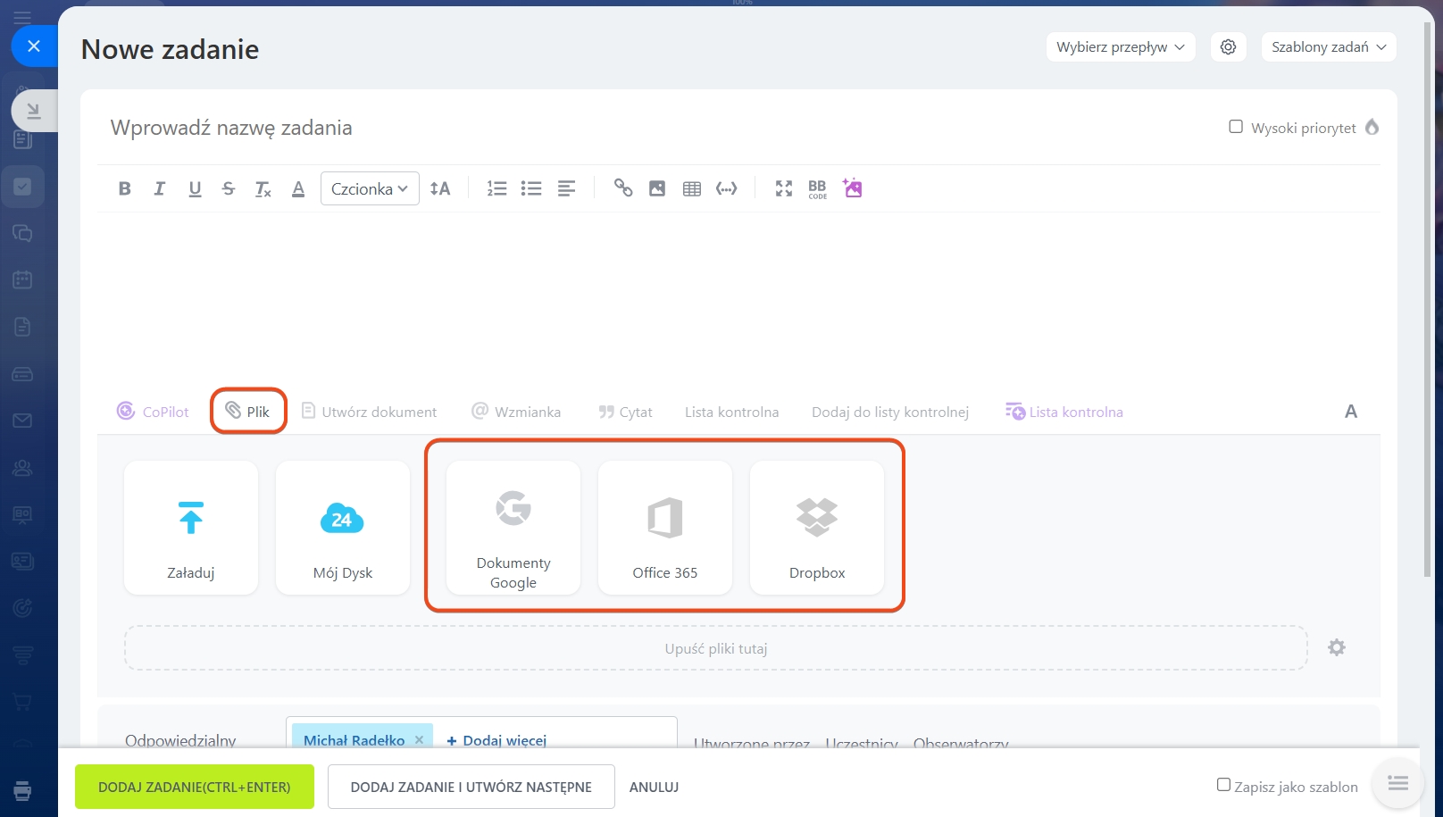Clear text formatting
Screen dimensions: 1443x817
tap(263, 188)
